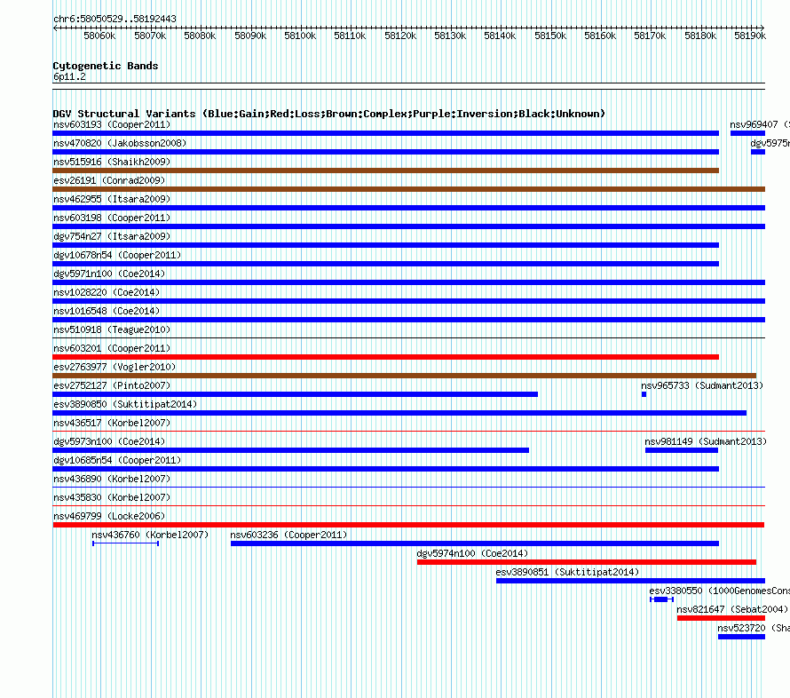Select the nsv435830 (Korbel2007) label

point(112,497)
